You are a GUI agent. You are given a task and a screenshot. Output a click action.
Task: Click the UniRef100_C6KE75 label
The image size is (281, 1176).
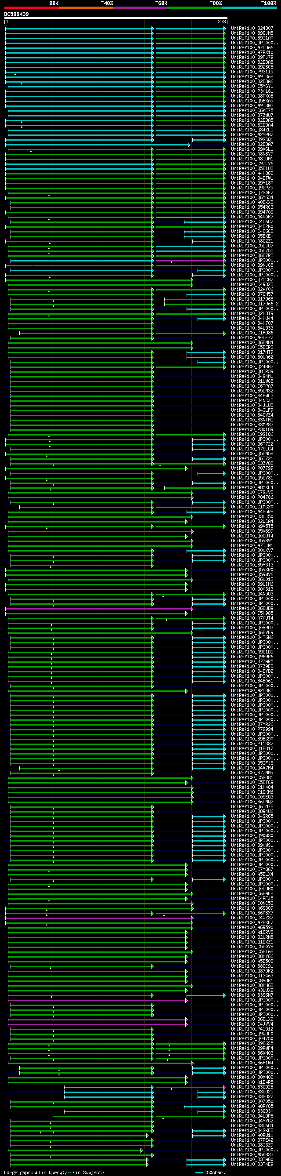(252, 110)
